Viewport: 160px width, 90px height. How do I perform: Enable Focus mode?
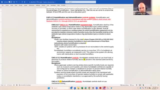click(132, 85)
